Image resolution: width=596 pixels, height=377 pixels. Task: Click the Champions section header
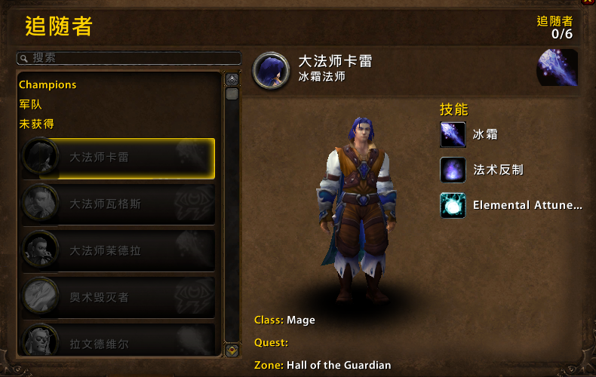[48, 84]
